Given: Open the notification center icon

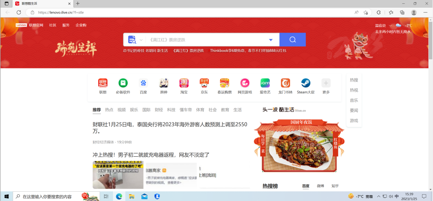Looking at the screenshot, I should [x=424, y=196].
